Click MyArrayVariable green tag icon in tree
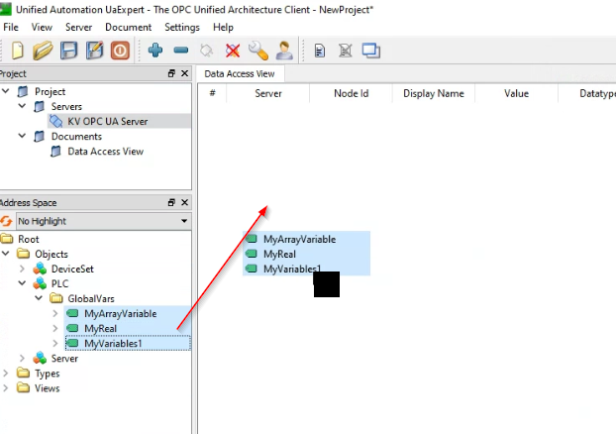The height and width of the screenshot is (434, 616). pos(72,313)
